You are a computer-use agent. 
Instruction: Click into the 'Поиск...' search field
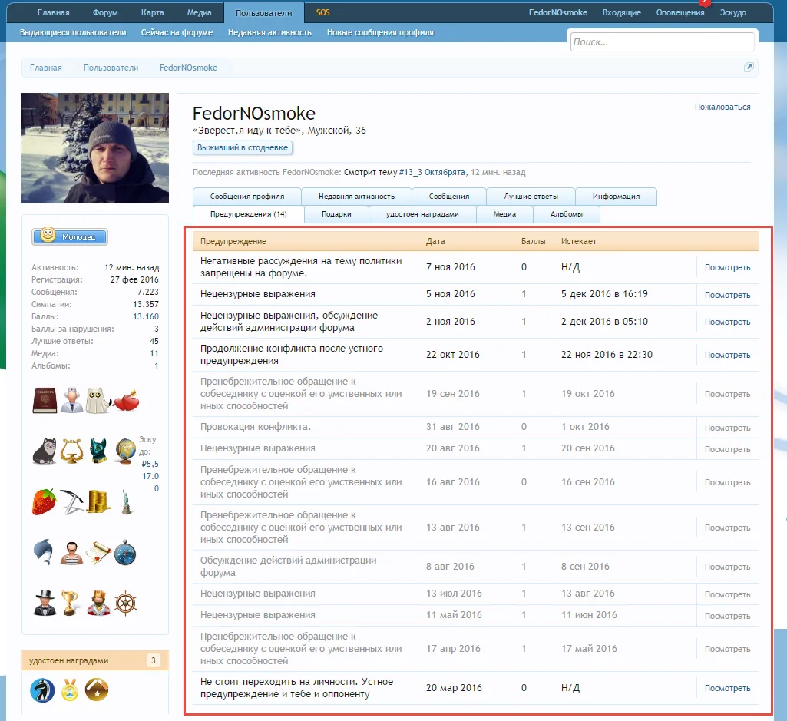(x=662, y=41)
